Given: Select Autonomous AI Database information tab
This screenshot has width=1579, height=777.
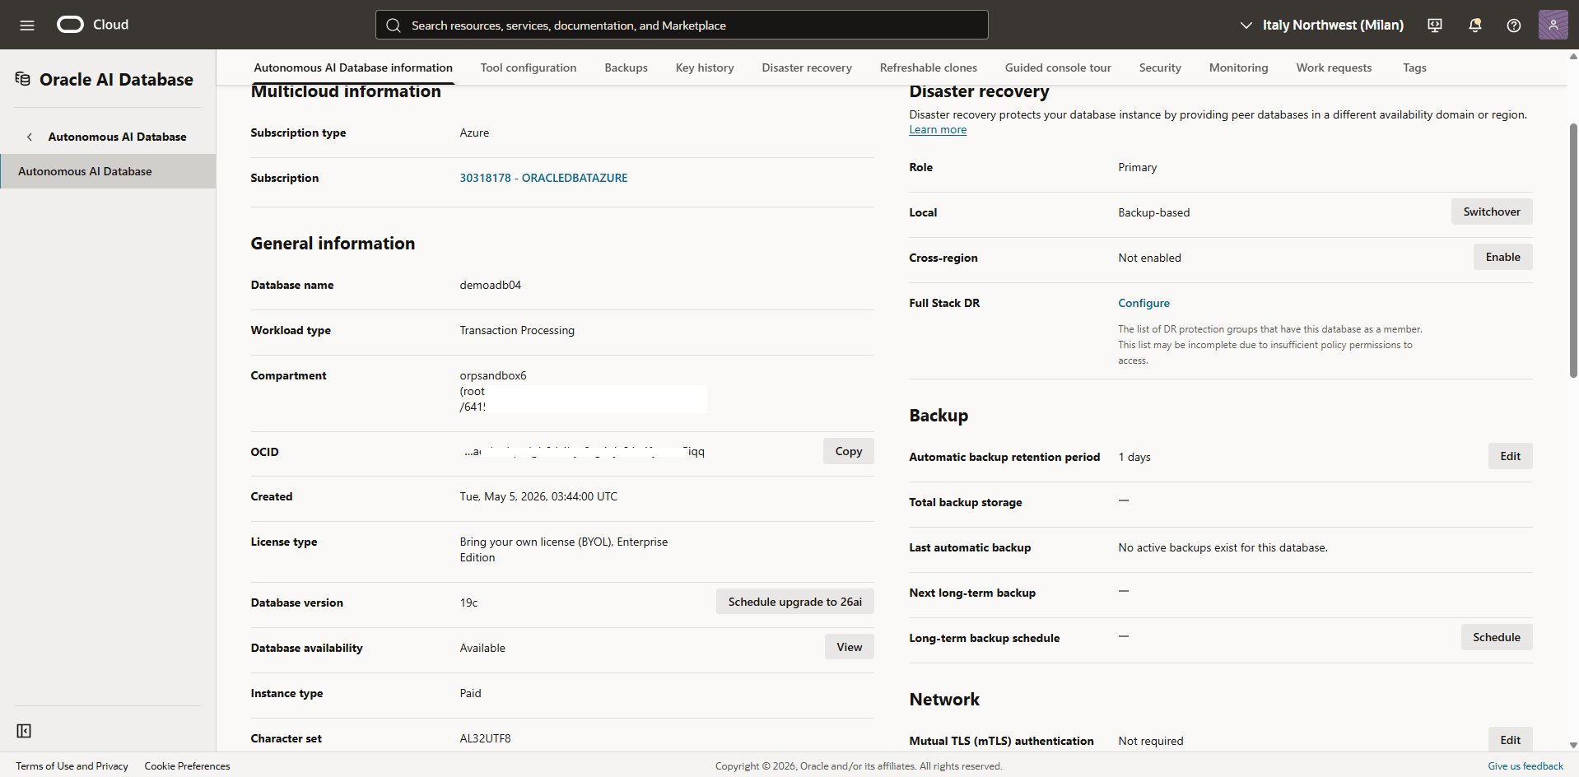Looking at the screenshot, I should 353,67.
